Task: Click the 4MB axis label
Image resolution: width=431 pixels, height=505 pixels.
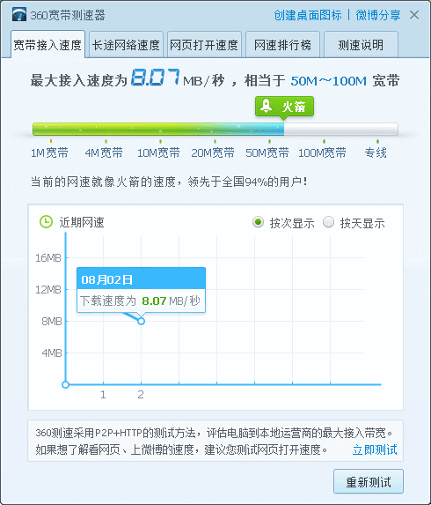Action: click(x=52, y=353)
